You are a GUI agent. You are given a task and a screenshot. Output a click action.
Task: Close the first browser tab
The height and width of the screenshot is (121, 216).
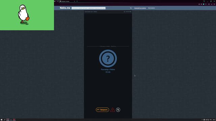[58, 1]
